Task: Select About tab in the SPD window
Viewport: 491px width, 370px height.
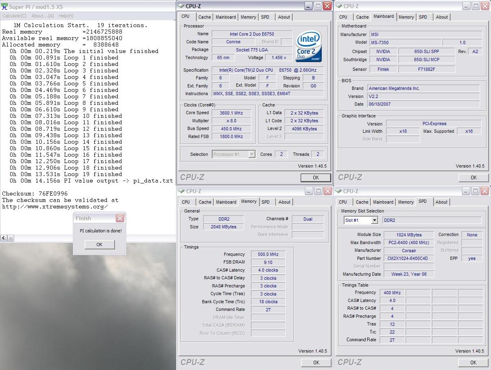Action: pos(442,202)
